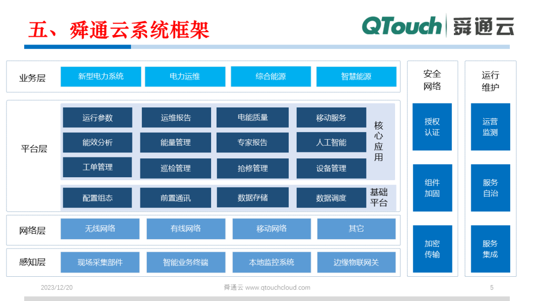
Task: Select the 无线网络 box
Action: (x=100, y=229)
